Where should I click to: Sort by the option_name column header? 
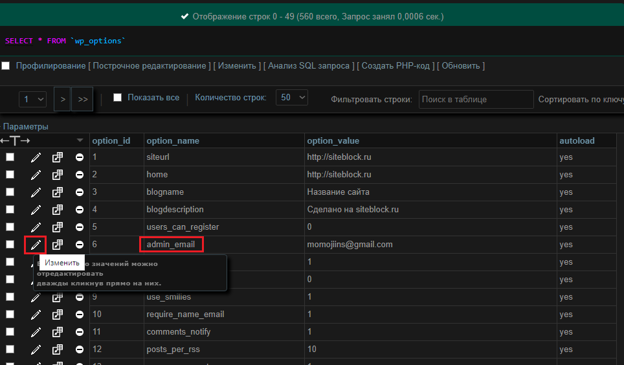[173, 141]
